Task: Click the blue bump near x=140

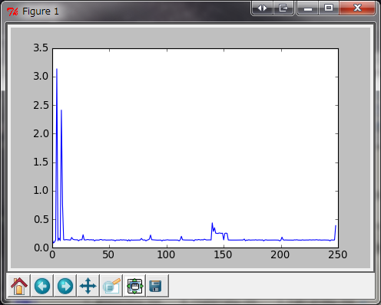Action: [213, 225]
